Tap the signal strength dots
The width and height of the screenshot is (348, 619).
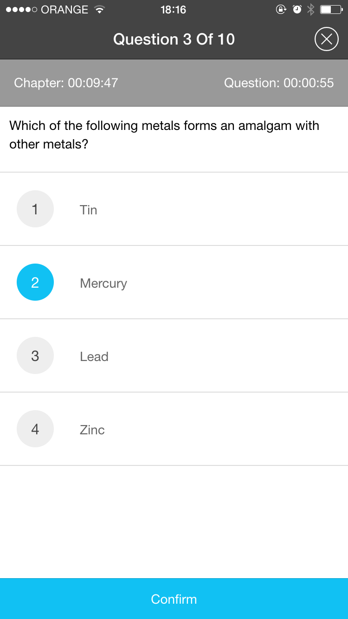pos(21,9)
